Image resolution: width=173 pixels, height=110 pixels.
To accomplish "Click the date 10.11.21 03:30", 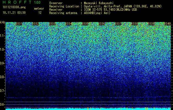I will click(x=14, y=13).
